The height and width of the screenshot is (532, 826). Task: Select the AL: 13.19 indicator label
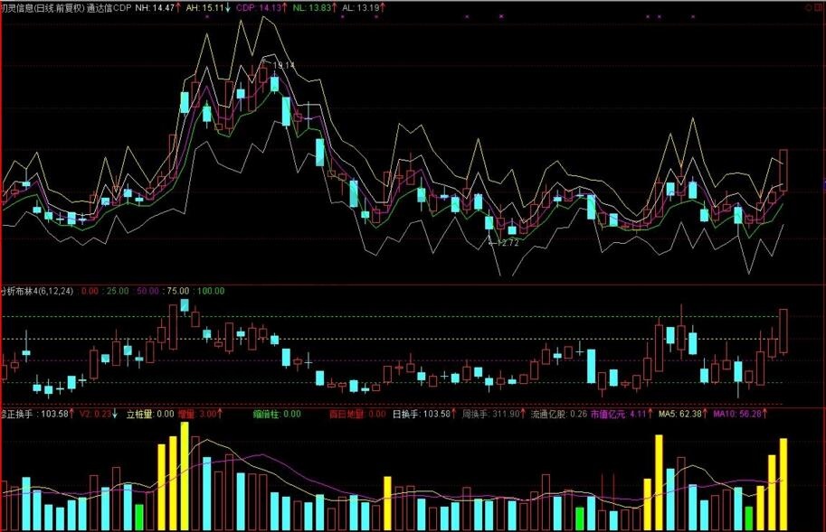pyautogui.click(x=362, y=6)
